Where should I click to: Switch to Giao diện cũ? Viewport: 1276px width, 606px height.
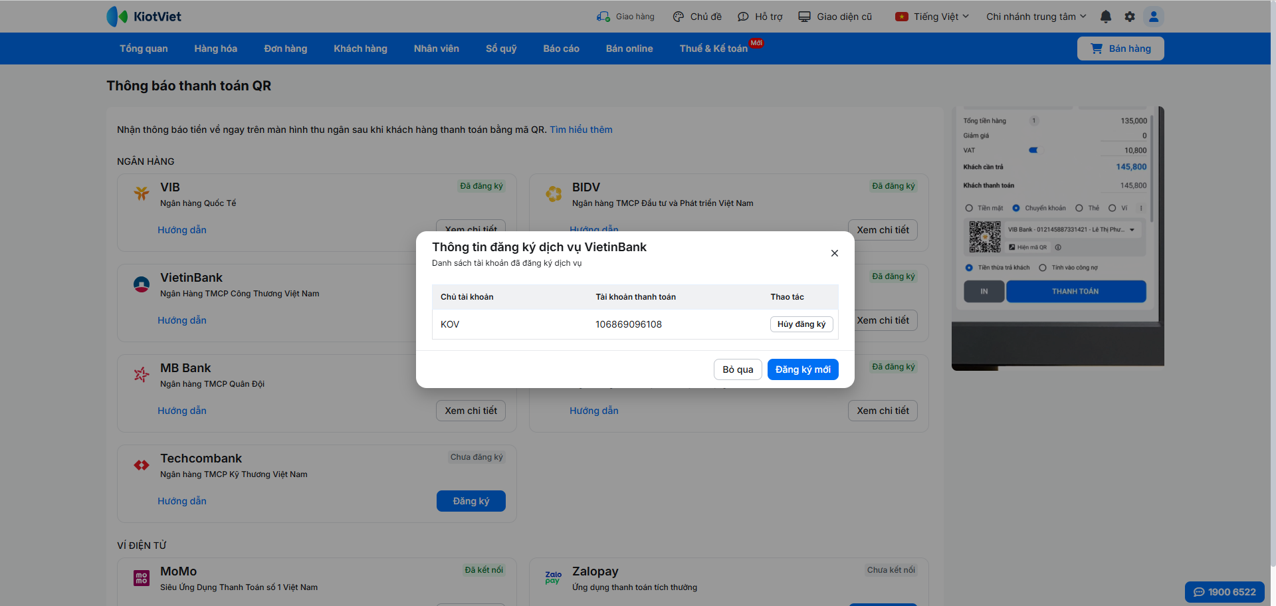[x=835, y=17]
